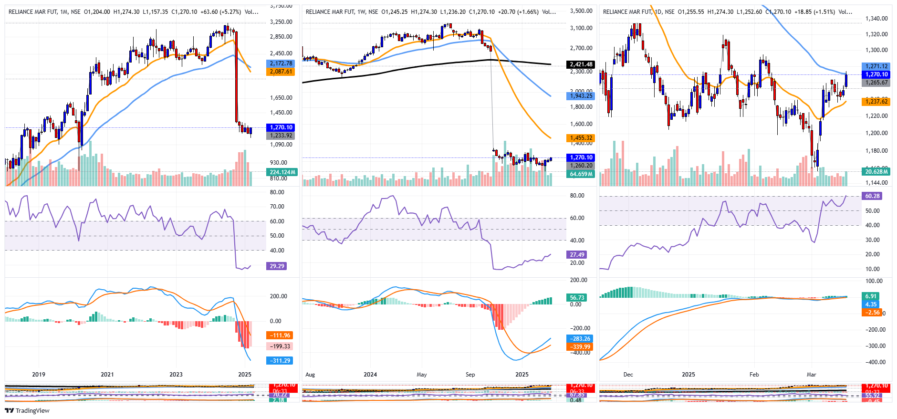Select the 'RELIANCE MAR FUT, 1W, NSE' chart title
Viewport: 897px width, 419px height.
pos(342,12)
